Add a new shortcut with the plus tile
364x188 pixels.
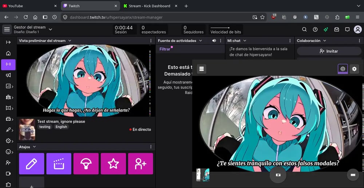coord(32,183)
